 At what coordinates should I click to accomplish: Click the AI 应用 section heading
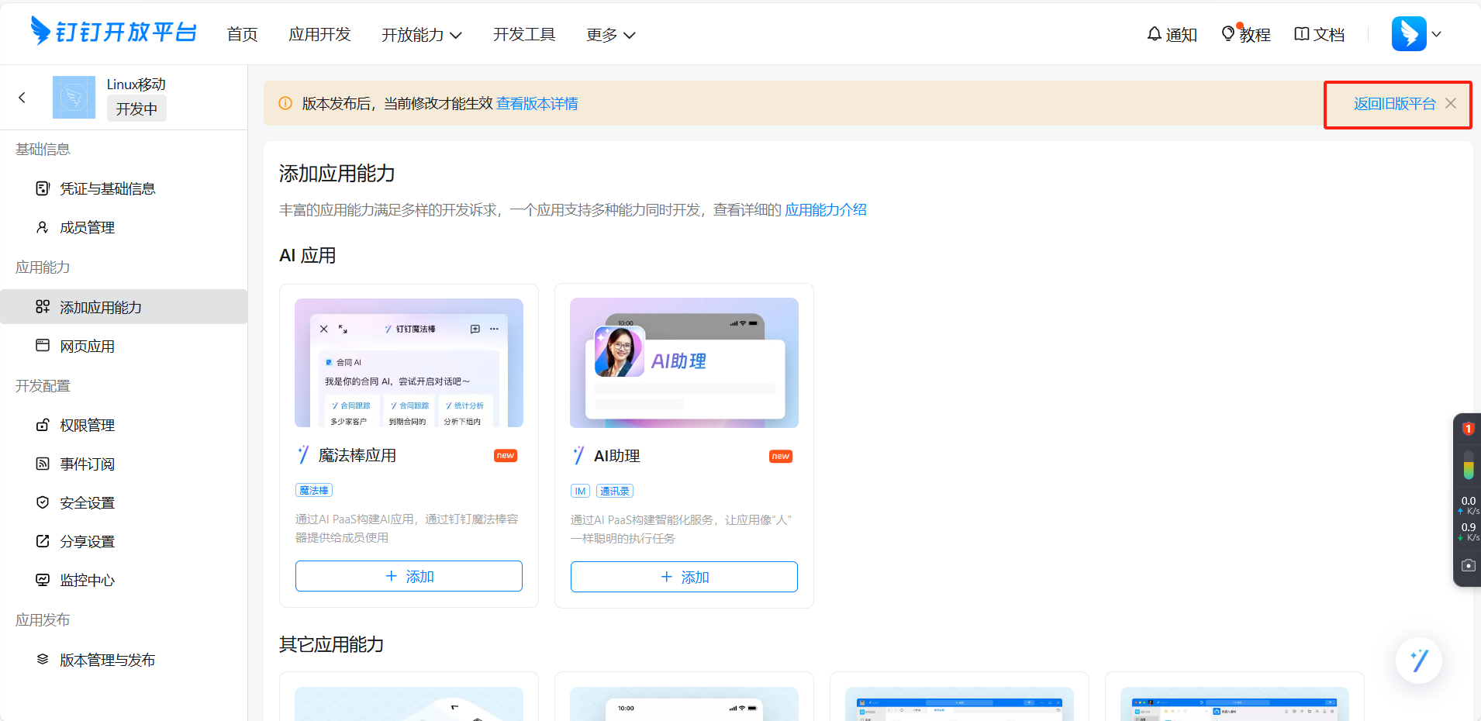pyautogui.click(x=308, y=256)
